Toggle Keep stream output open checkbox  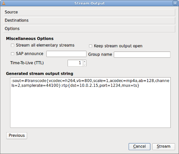tap(91, 46)
